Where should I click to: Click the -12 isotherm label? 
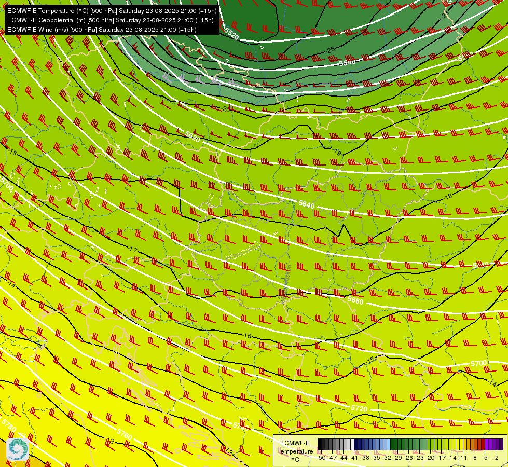click(110, 441)
